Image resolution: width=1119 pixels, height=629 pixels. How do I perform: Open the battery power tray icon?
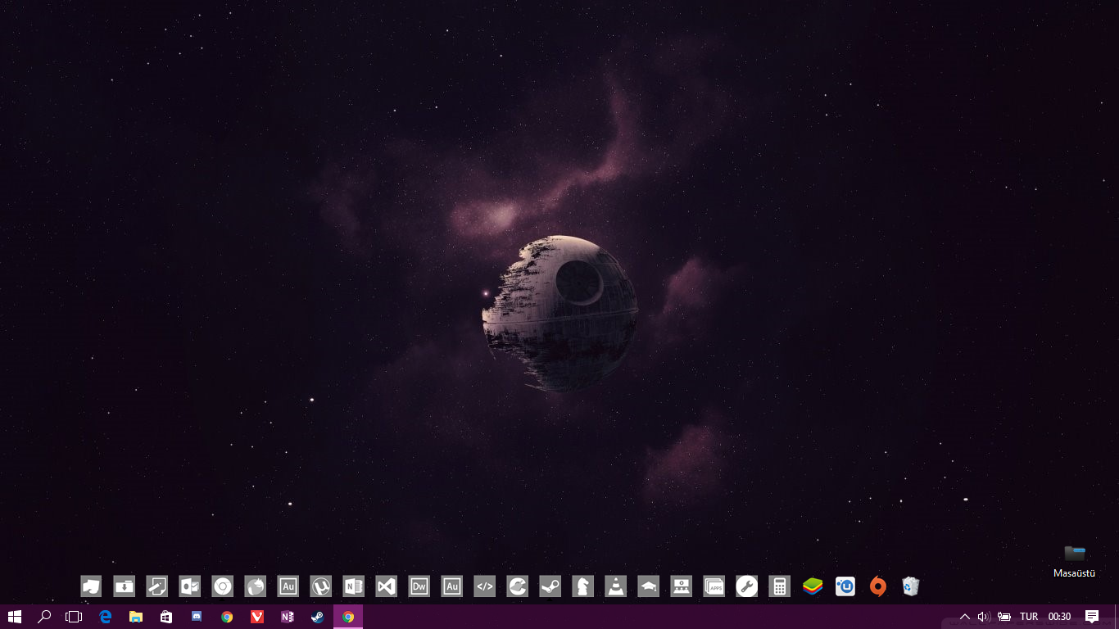coord(1003,617)
